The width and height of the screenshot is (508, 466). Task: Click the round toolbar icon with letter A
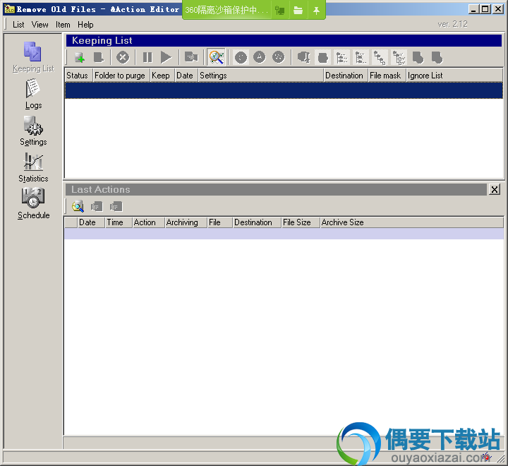point(259,58)
